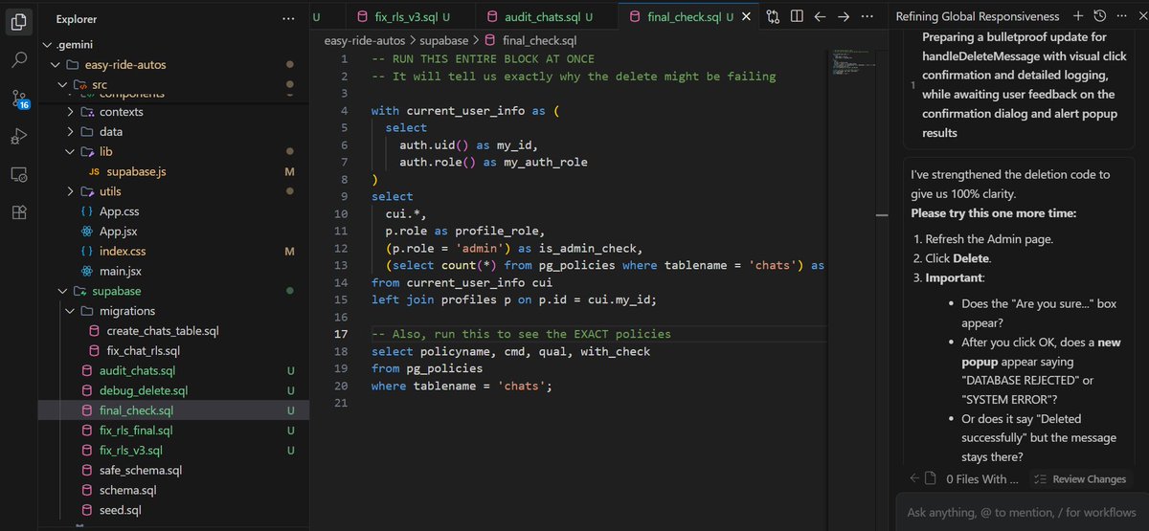1149x531 pixels.
Task: Open App.css file
Action: coord(119,211)
